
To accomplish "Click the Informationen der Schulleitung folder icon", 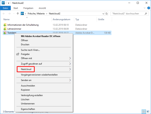I will (x=5, y=25).
